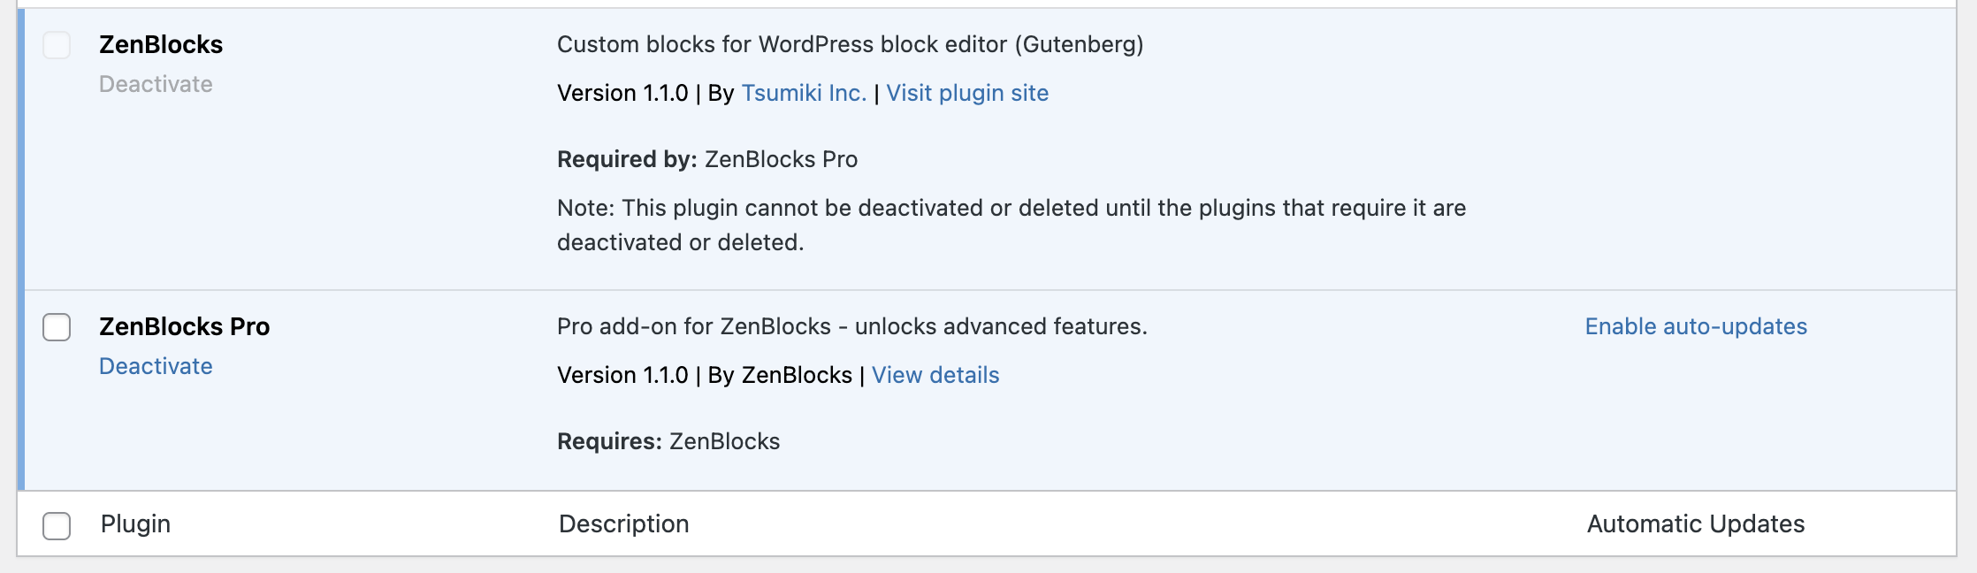Click the Plugin column header
The image size is (1977, 573).
[134, 523]
